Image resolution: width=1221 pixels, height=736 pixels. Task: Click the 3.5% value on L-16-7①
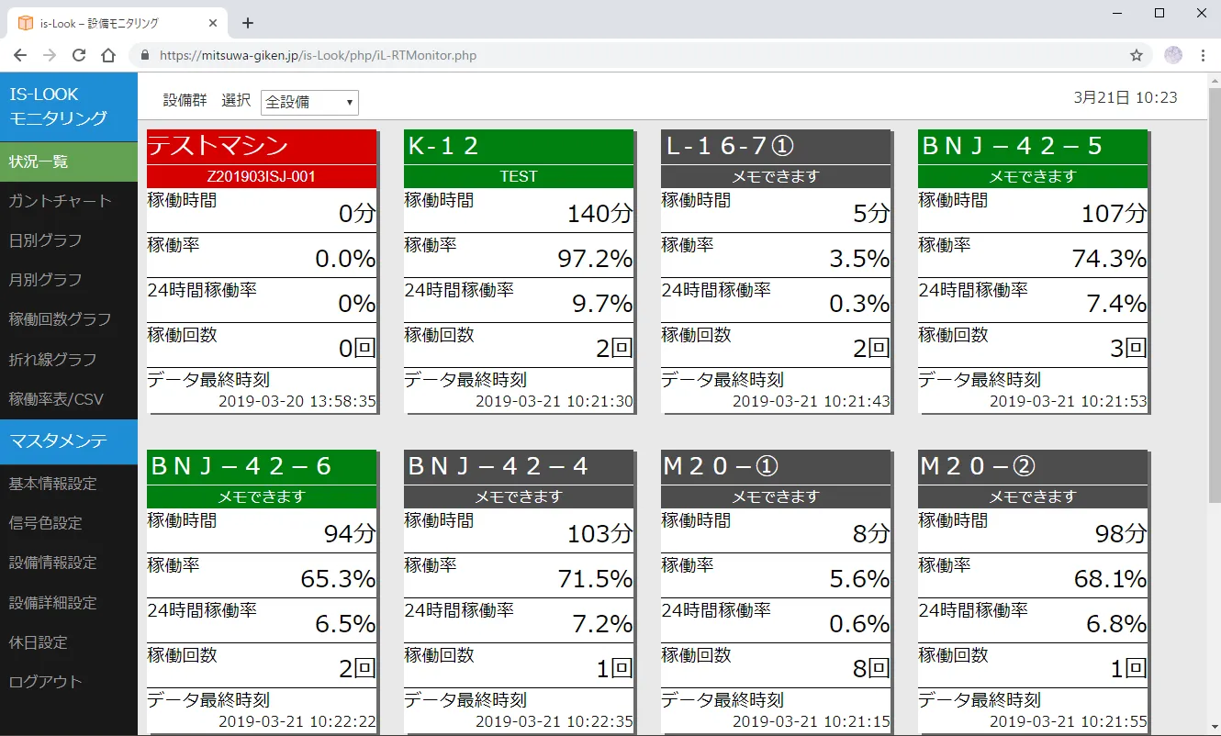(x=859, y=259)
